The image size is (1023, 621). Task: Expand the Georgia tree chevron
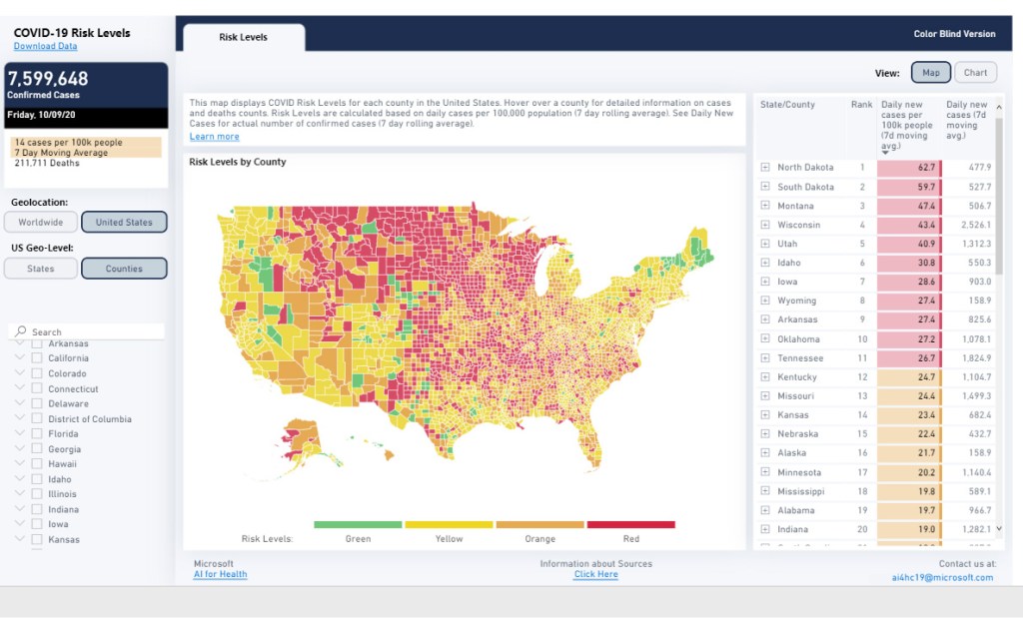click(x=20, y=449)
